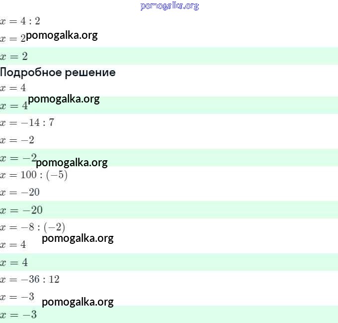This screenshot has width=338, height=323.
Task: Select the green highlighted answer x = −20
Action: tap(21, 210)
